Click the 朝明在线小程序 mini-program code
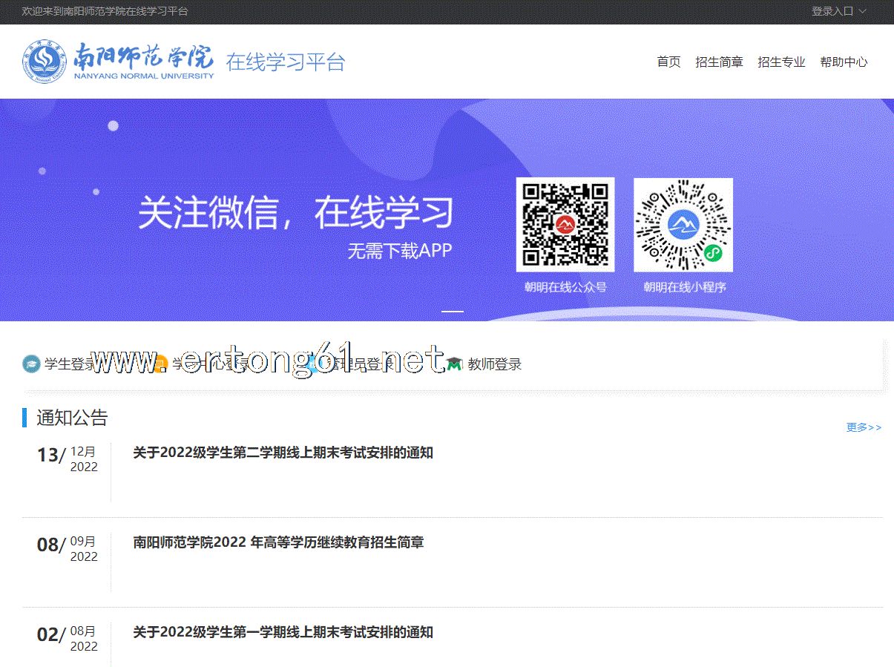This screenshot has width=894, height=667. coord(683,225)
